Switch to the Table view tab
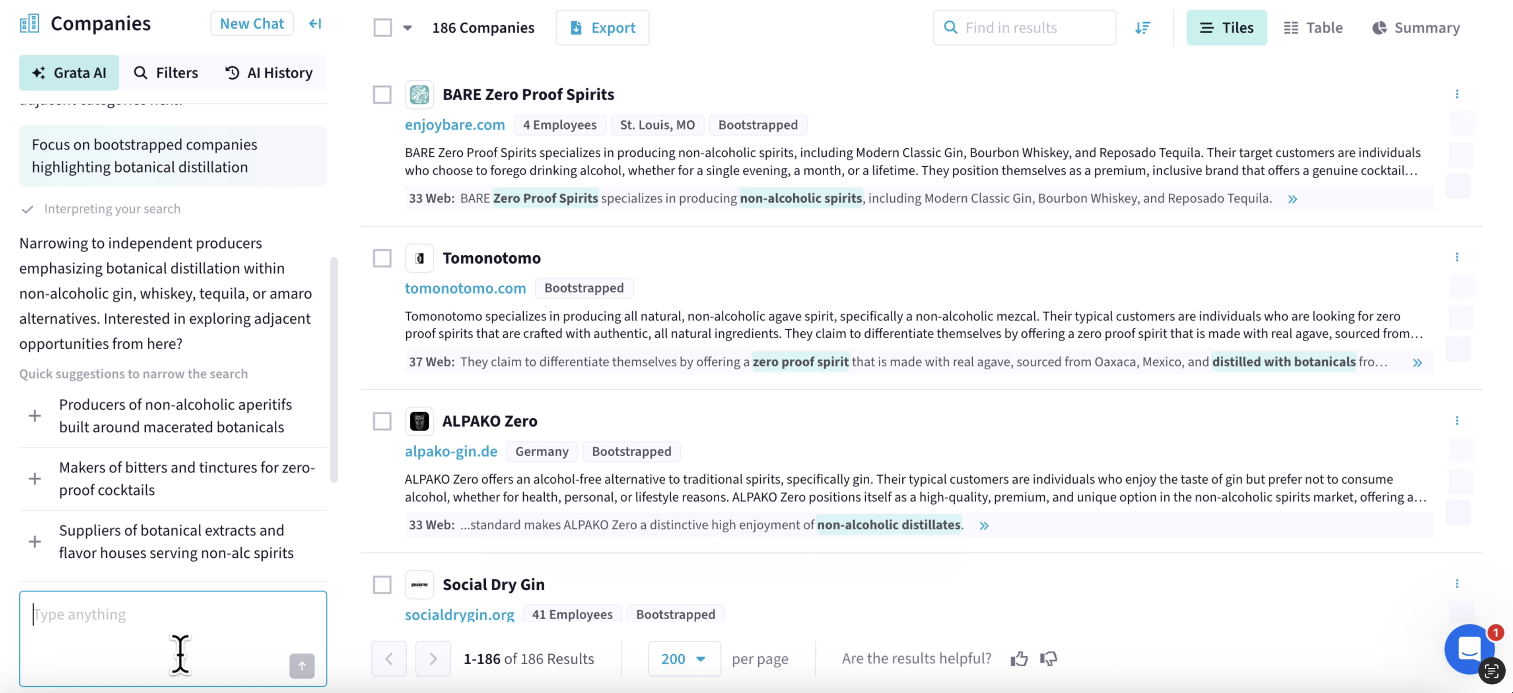Viewport: 1513px width, 693px height. (x=1313, y=27)
